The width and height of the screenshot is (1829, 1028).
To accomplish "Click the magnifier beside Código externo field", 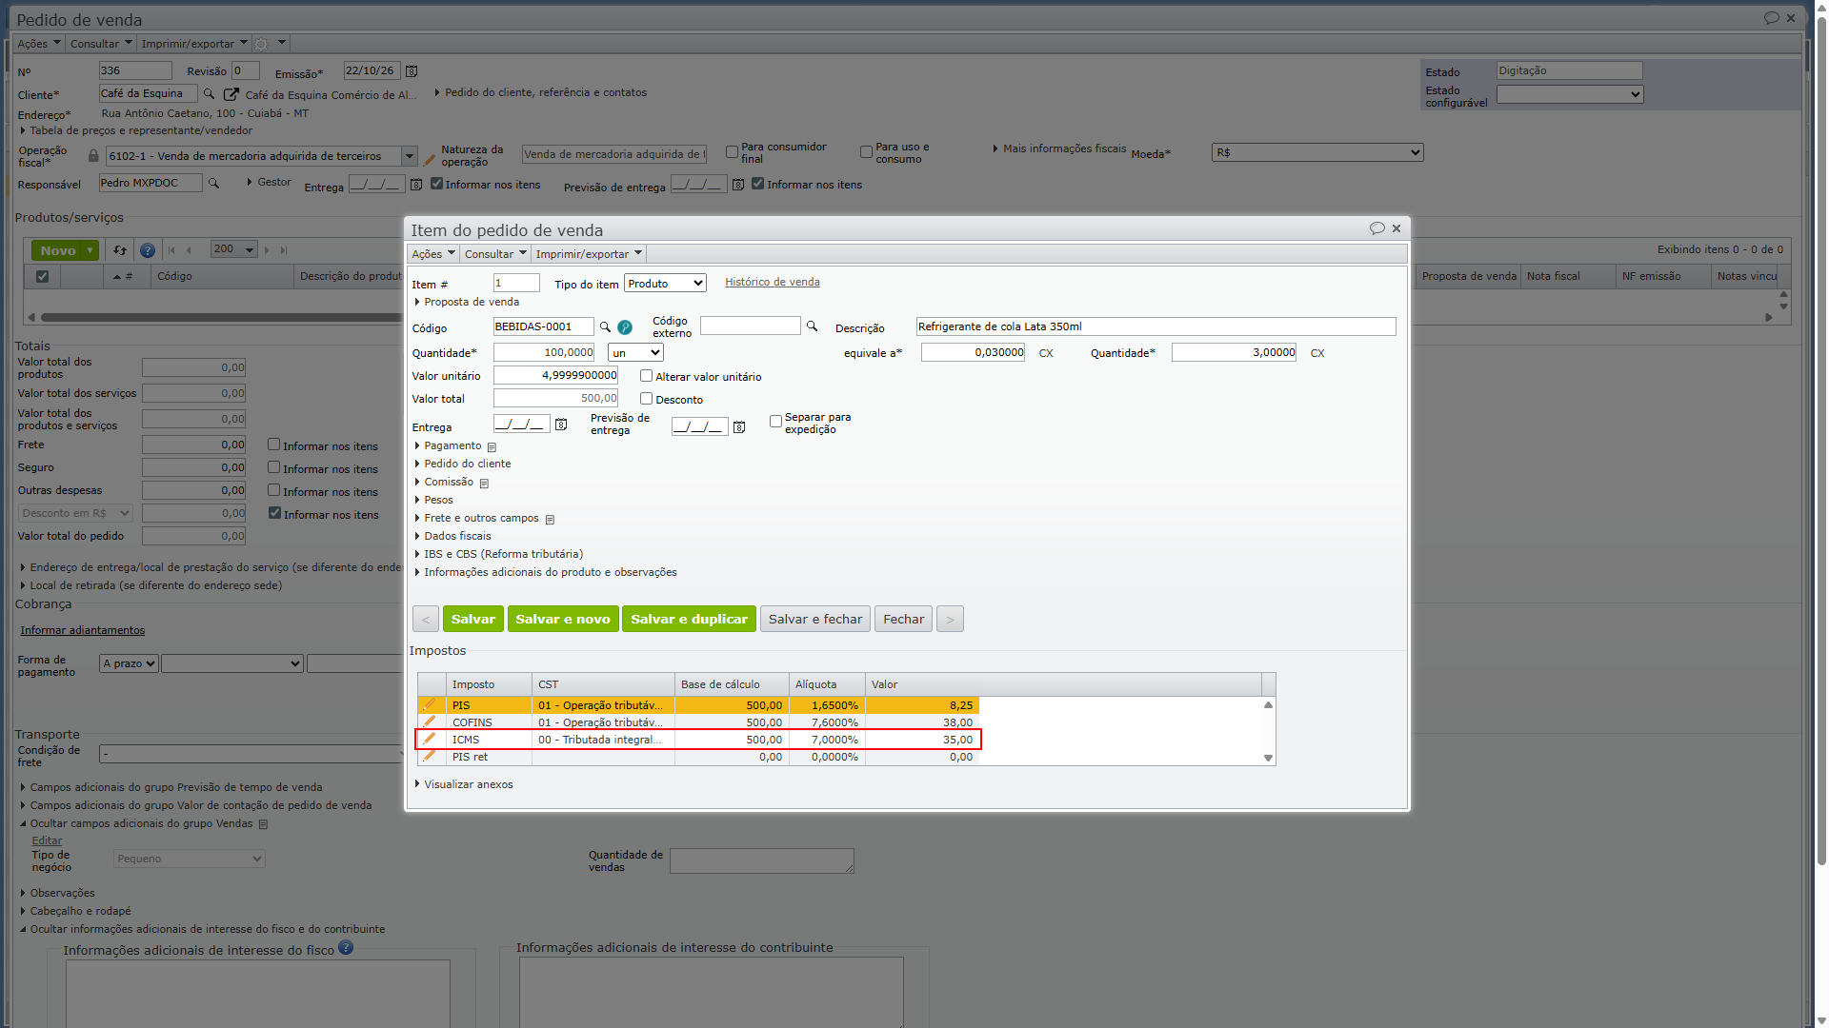I will coord(813,326).
